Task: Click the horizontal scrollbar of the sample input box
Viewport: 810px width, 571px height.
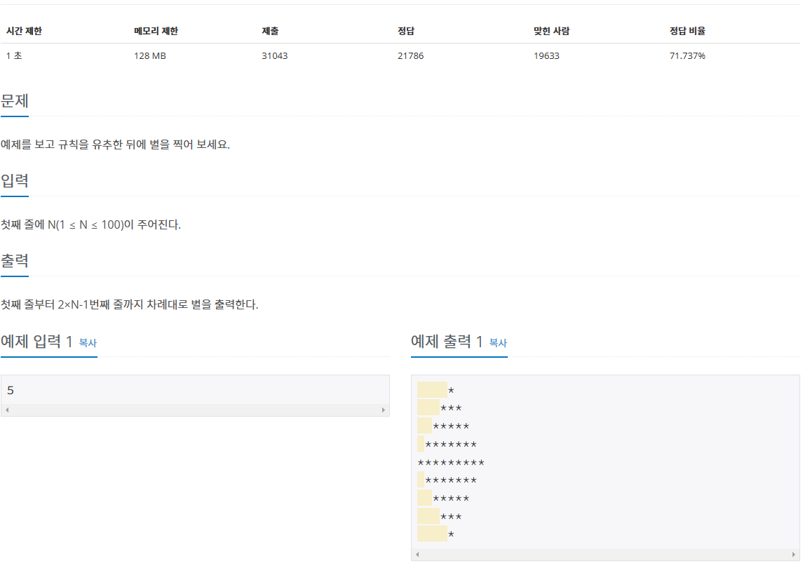Action: (196, 408)
